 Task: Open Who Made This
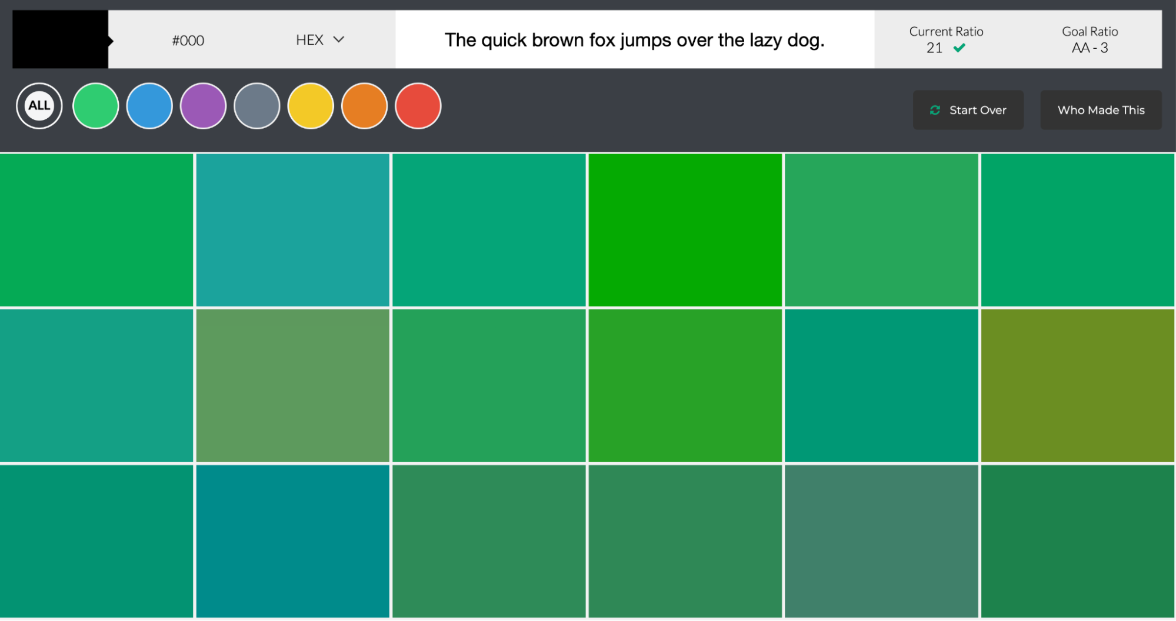click(x=1101, y=110)
